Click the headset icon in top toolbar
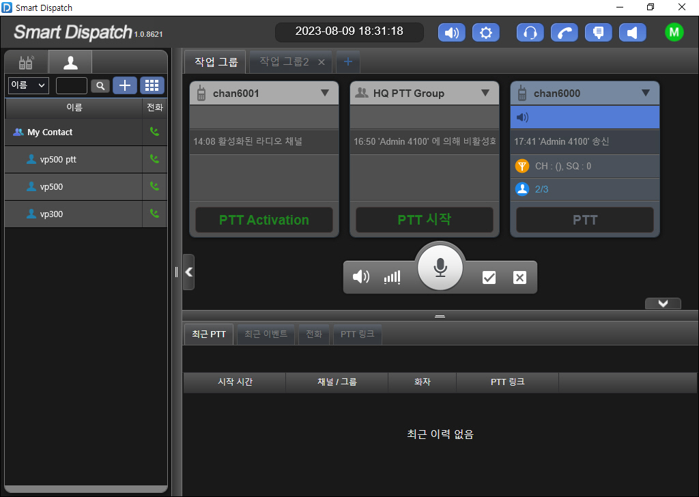The width and height of the screenshot is (699, 497). click(530, 33)
